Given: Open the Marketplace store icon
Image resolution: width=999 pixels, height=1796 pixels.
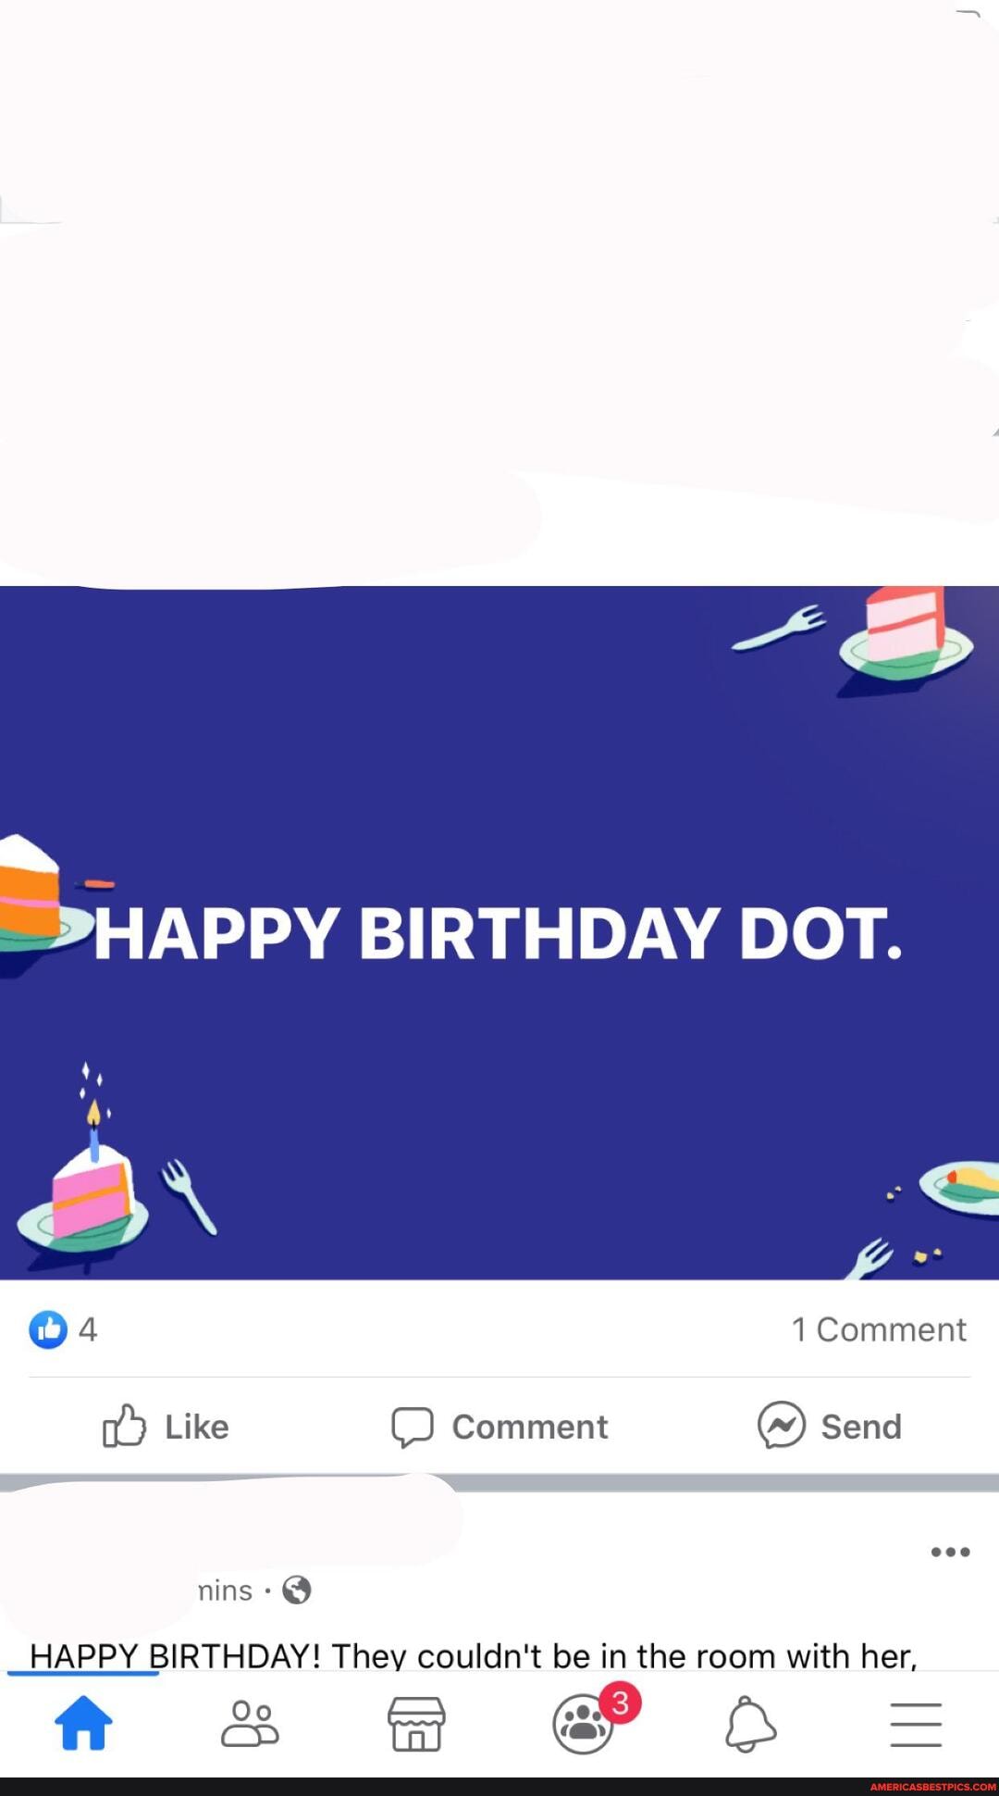Looking at the screenshot, I should pos(416,1722).
